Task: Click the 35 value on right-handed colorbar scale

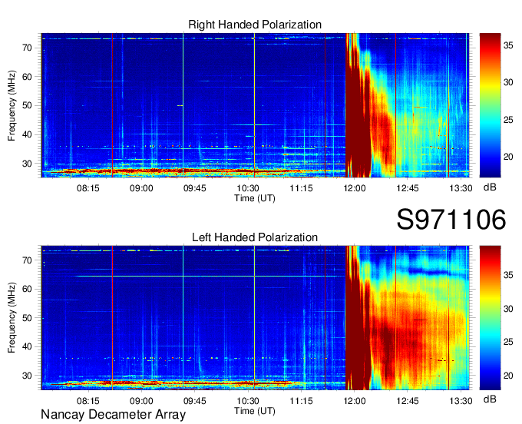Action: (x=508, y=45)
